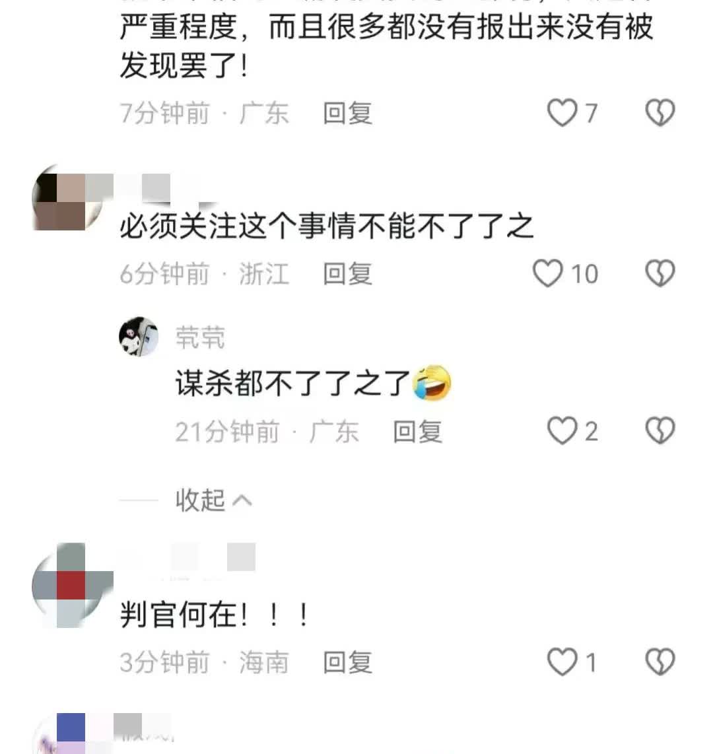Like the Guangdong comment with 7 likes
This screenshot has height=754, width=713.
point(562,112)
